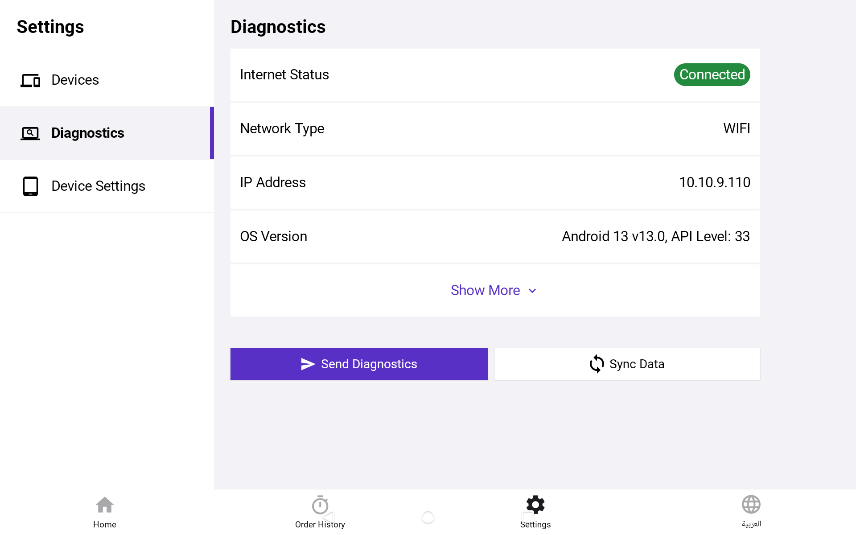The height and width of the screenshot is (535, 856).
Task: Click the Diagnostics laptop icon
Action: tap(30, 133)
